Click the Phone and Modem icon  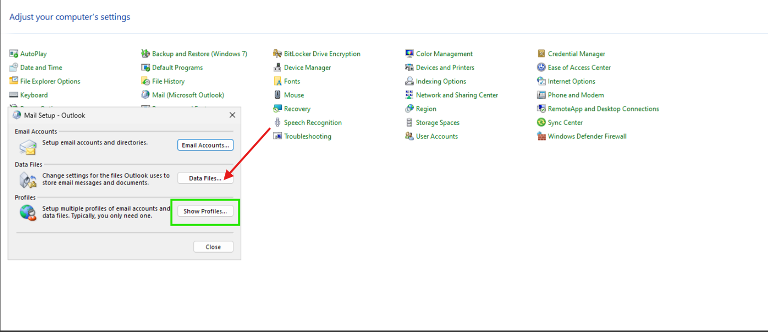[541, 95]
